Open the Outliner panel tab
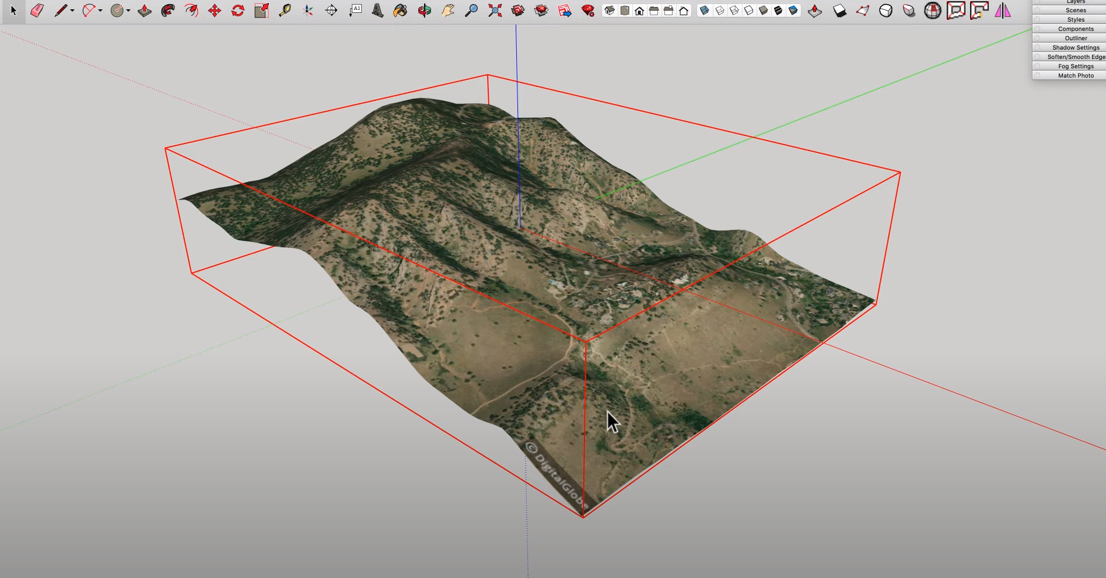This screenshot has height=578, width=1106. (1076, 38)
